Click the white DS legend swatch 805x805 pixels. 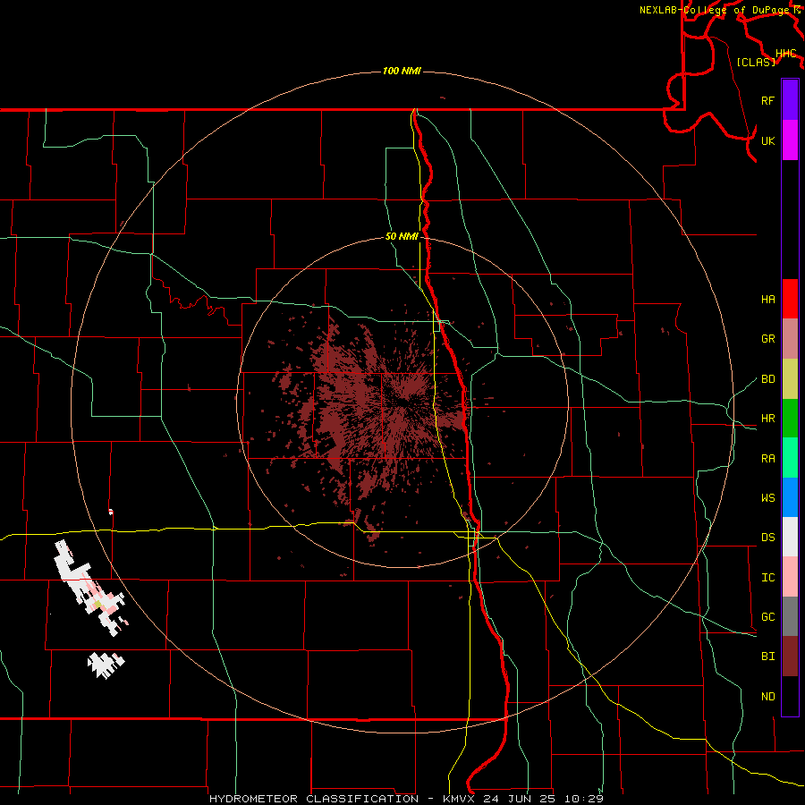click(790, 537)
